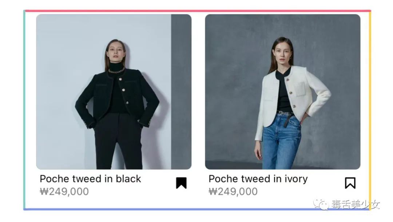Click the blue bottom border line
This screenshot has height=222, width=393.
click(x=197, y=209)
